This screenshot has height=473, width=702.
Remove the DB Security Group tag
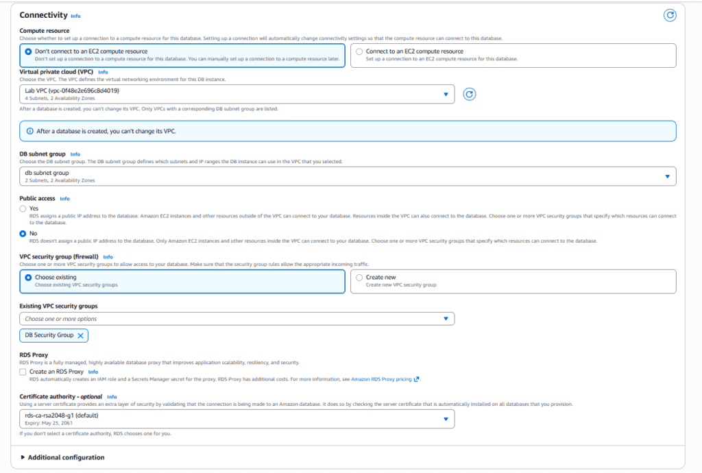[x=81, y=336]
